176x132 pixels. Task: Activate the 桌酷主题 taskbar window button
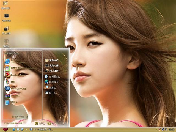tap(41, 130)
